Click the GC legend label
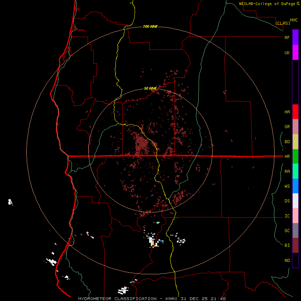Screen dimensions: 301x301 (287, 231)
